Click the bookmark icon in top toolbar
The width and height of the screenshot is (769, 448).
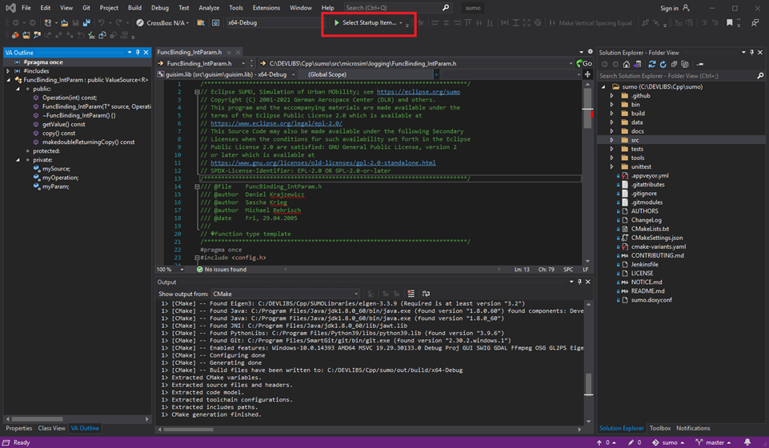[729, 23]
